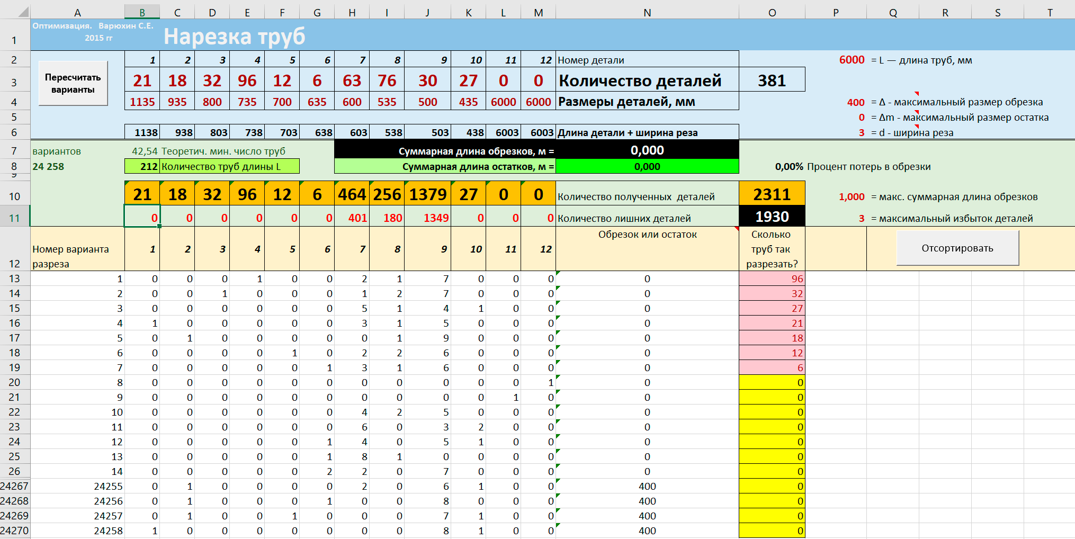Select pink pipe count cell 27
The width and height of the screenshot is (1075, 539).
[x=772, y=308]
